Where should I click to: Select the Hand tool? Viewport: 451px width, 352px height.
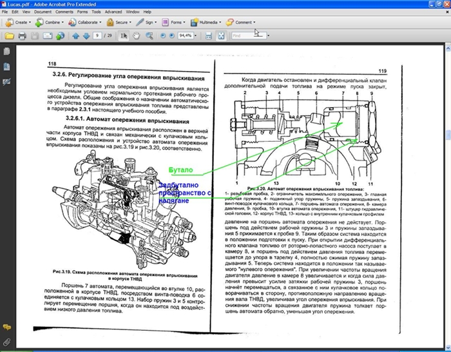(x=137, y=36)
